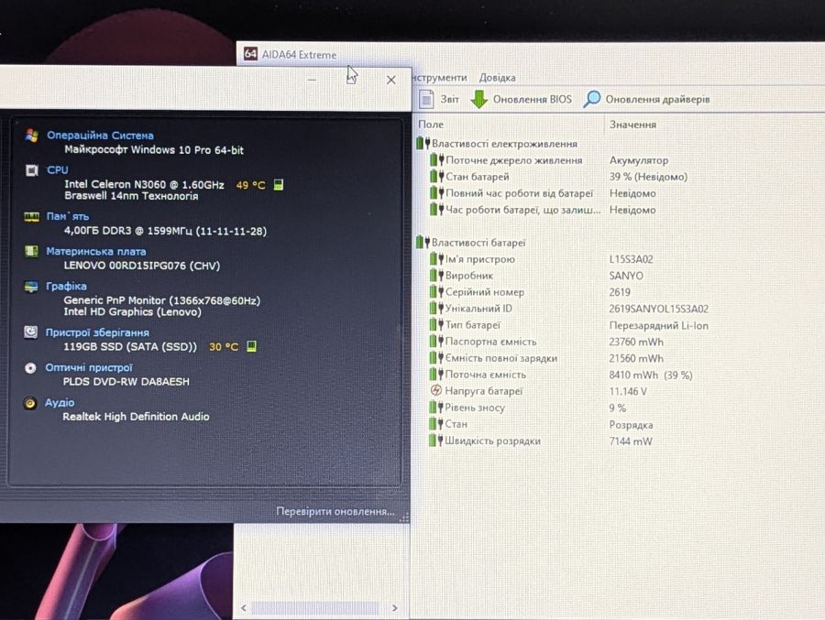Click the monitor icon by Графіка

pyautogui.click(x=31, y=287)
